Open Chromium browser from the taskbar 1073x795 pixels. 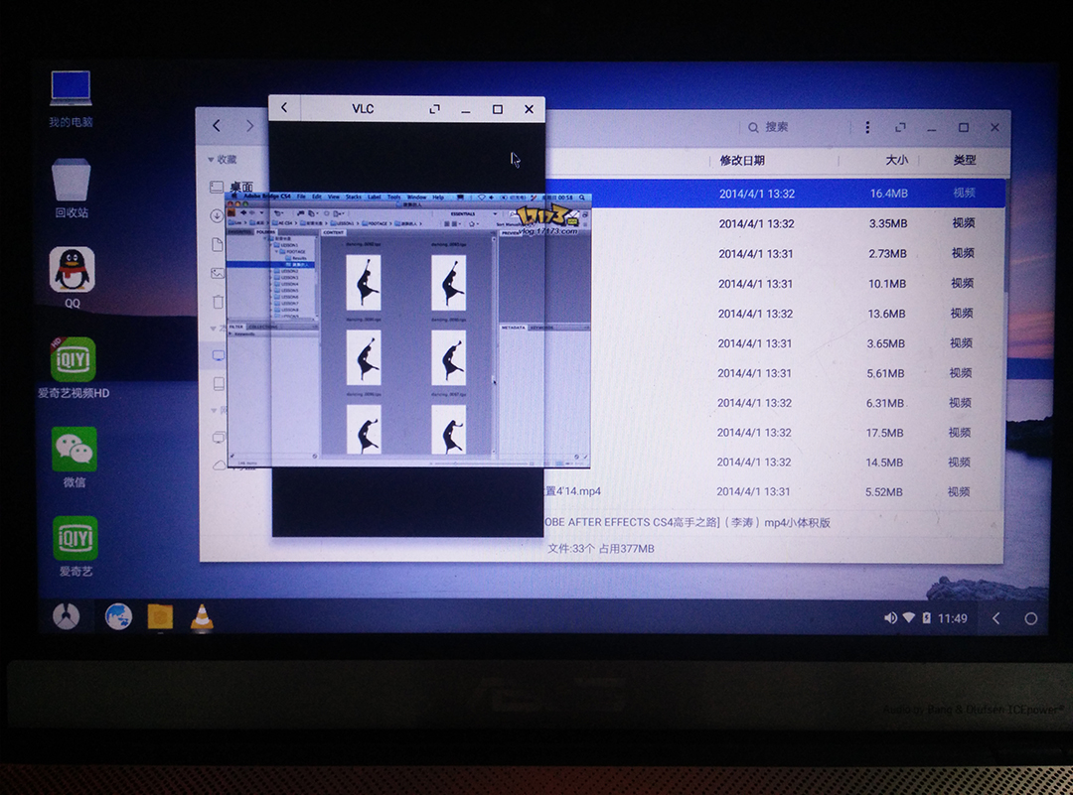(120, 617)
